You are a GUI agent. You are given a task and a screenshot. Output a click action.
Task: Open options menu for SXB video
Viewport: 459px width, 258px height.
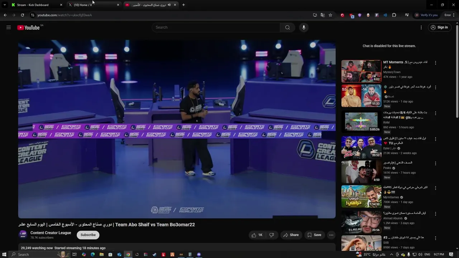[x=435, y=238]
